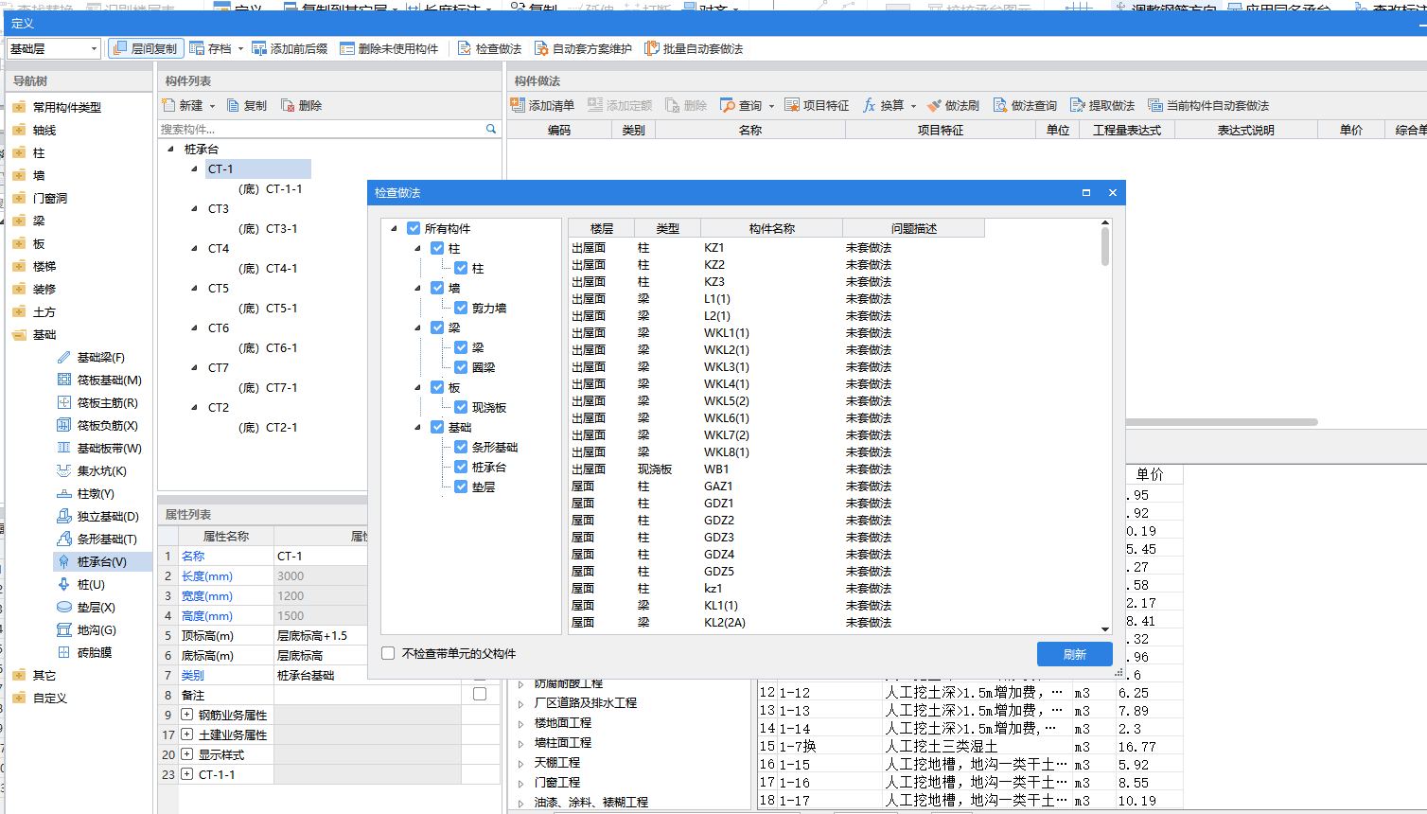
Task: Uncheck the 现浇板 checkbox
Action: click(x=461, y=407)
